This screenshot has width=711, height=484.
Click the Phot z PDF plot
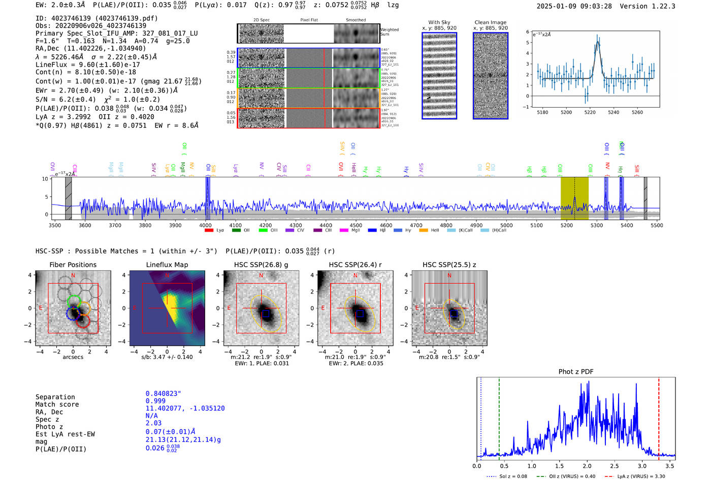576,418
